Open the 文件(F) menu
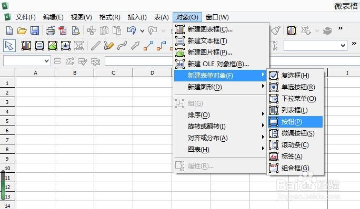This screenshot has width=360, height=209. 26,17
